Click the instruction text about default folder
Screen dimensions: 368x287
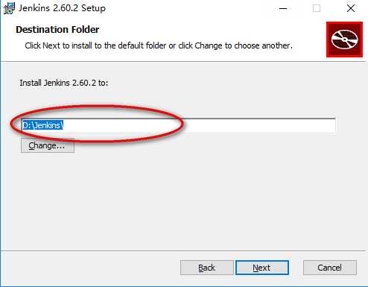tap(159, 45)
